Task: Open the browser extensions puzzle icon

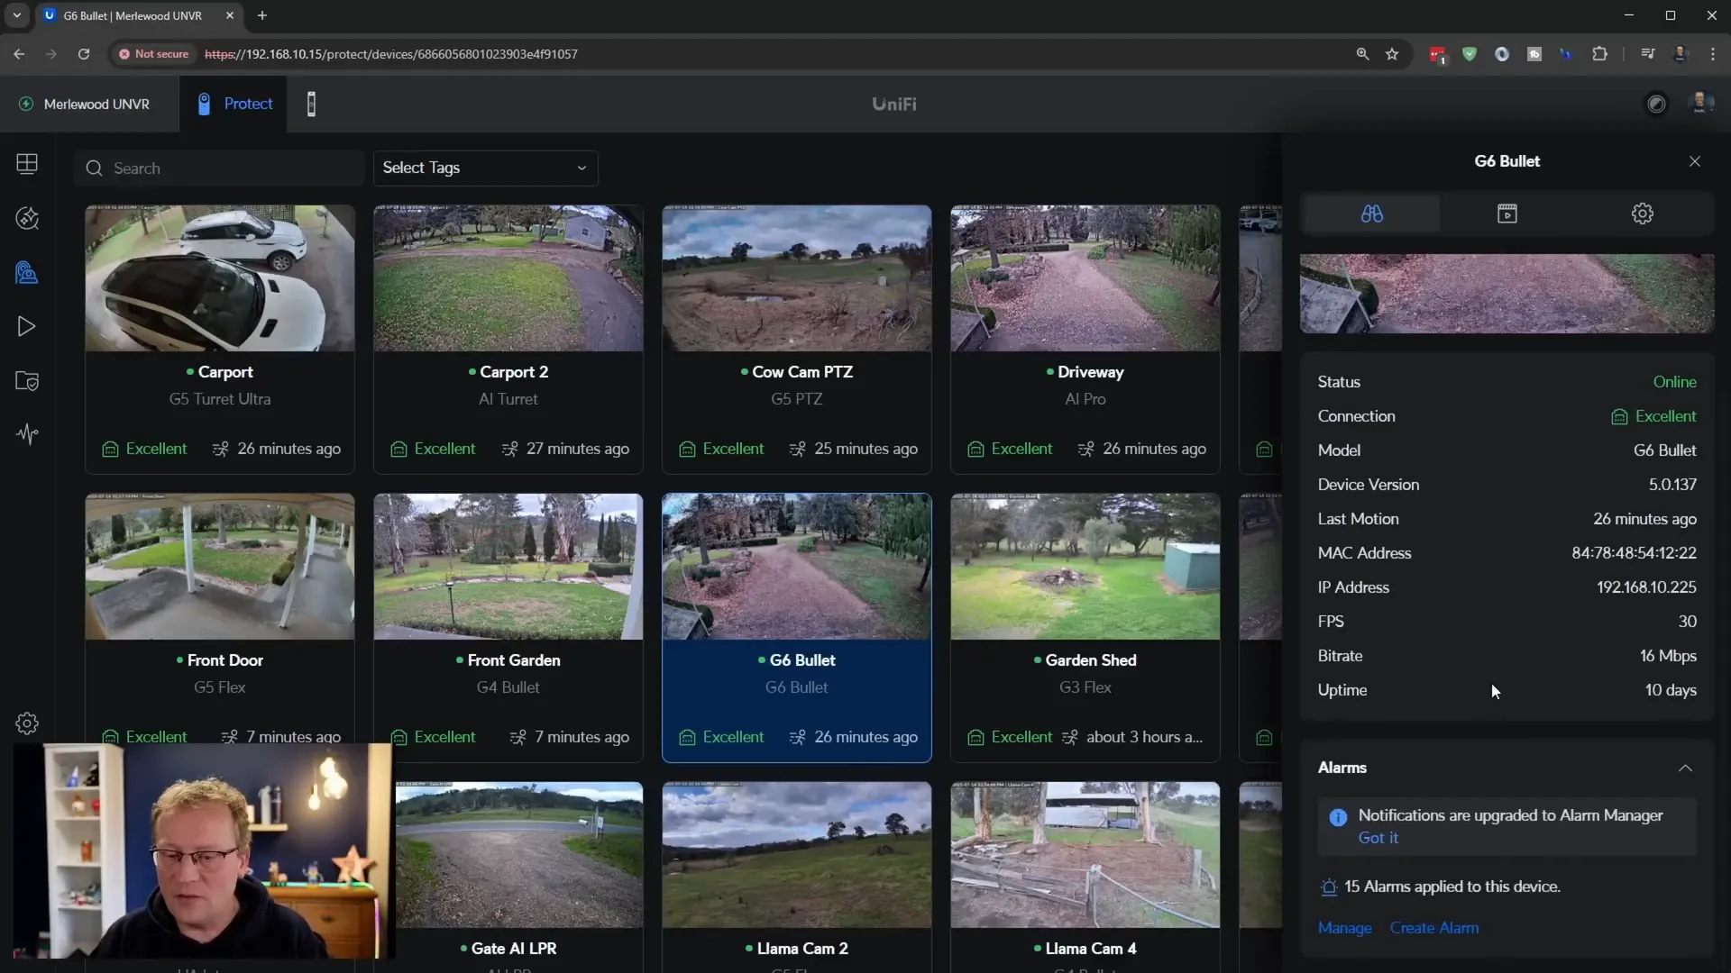Action: 1599,54
